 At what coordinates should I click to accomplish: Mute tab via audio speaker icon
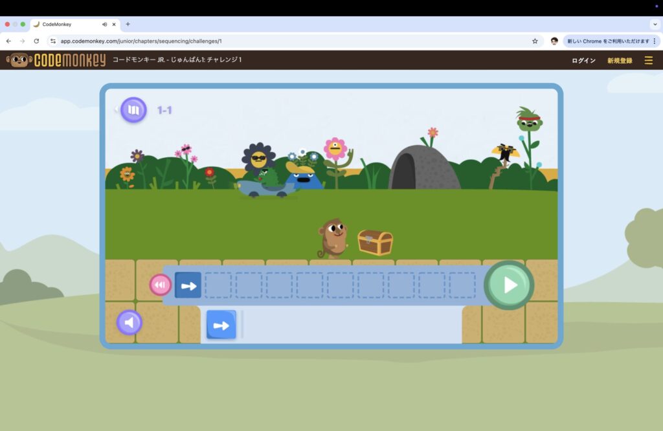[x=104, y=25]
